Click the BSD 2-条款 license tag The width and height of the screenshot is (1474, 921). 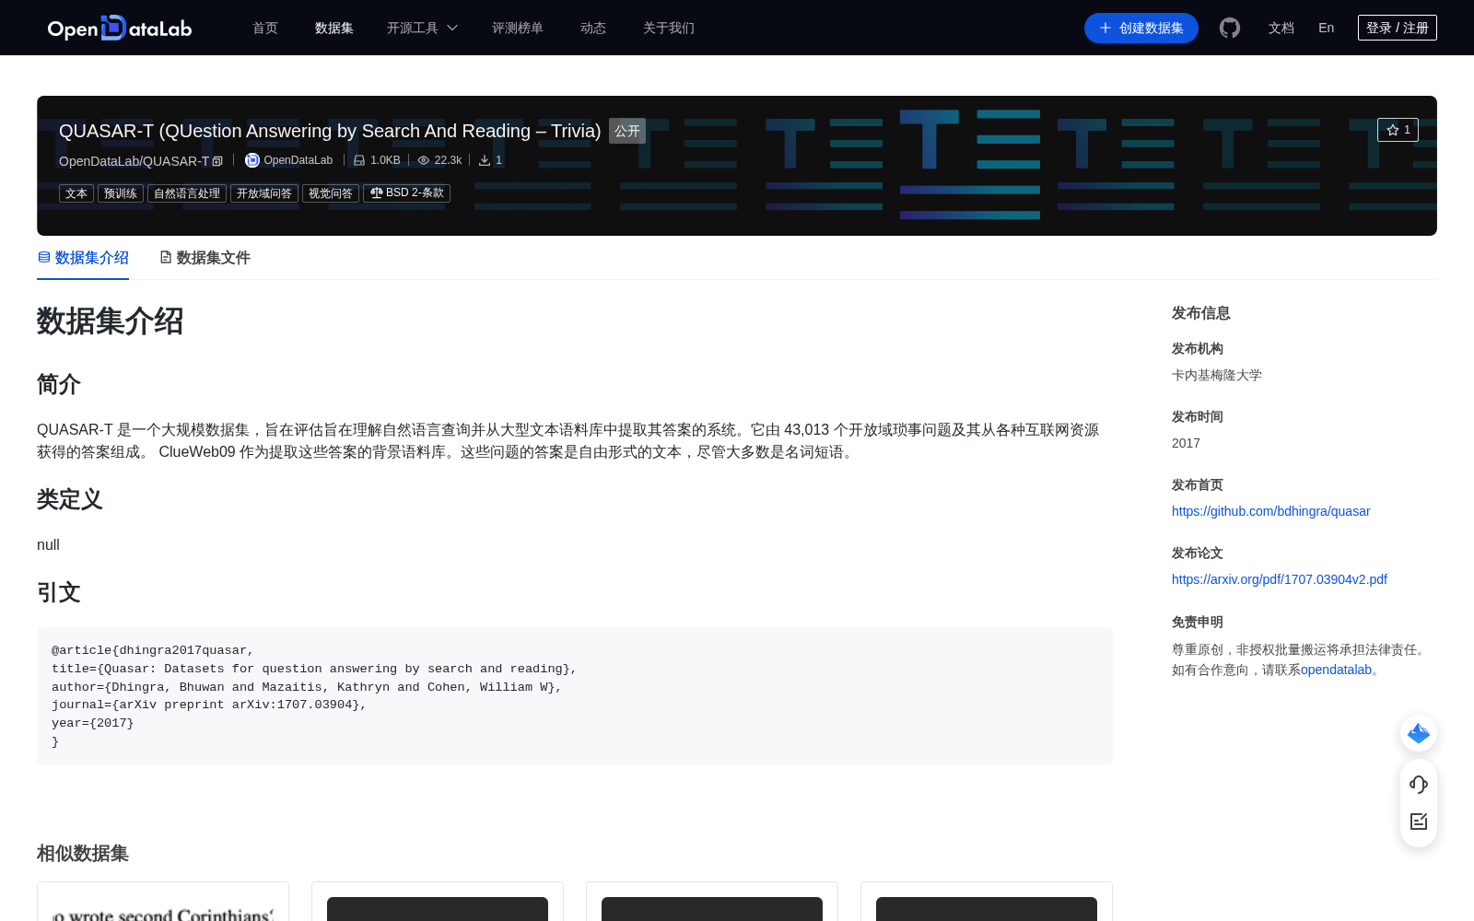pyautogui.click(x=406, y=193)
